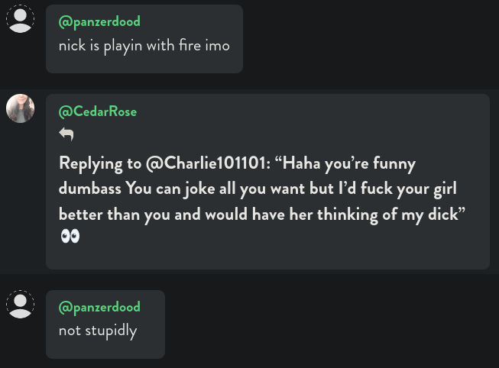Click the "Replying to" label in the quote

tap(100, 163)
